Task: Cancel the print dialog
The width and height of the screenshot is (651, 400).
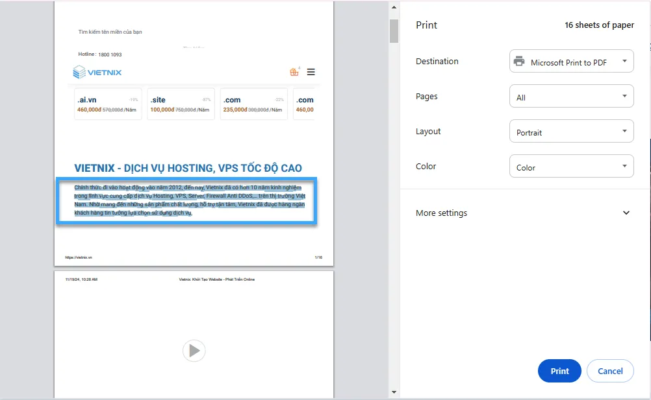Action: tap(610, 371)
